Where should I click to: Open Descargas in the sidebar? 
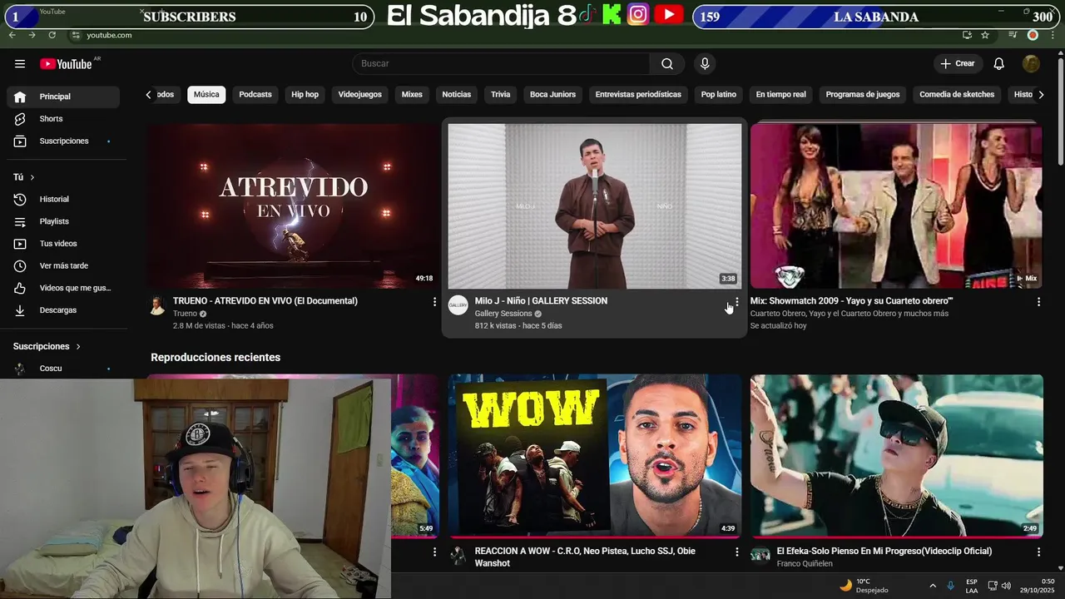[x=63, y=310]
